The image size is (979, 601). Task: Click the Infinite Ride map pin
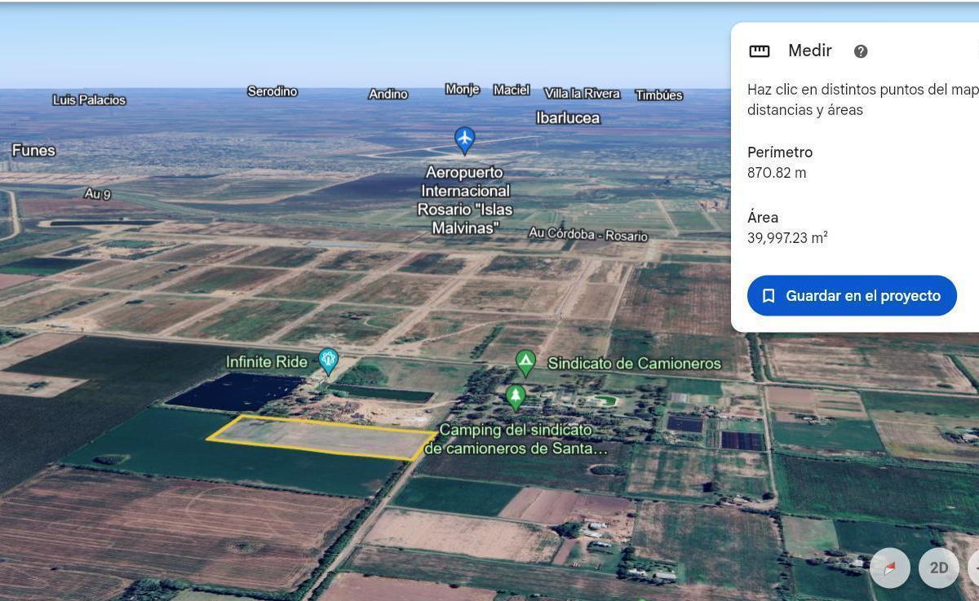tap(328, 360)
